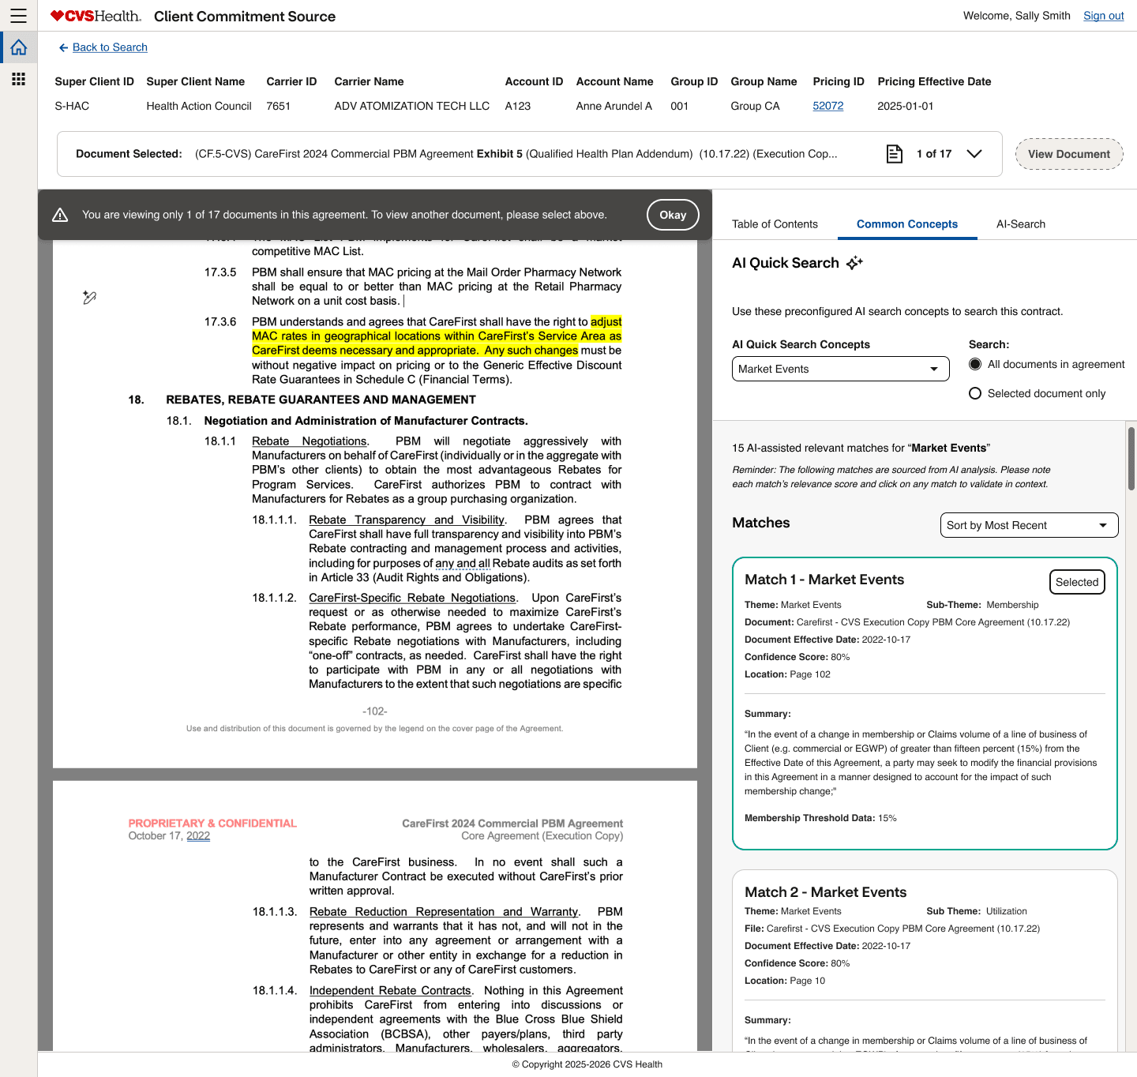
Task: Click Rebate Reduction Representation and Warranty heading
Action: click(x=444, y=911)
